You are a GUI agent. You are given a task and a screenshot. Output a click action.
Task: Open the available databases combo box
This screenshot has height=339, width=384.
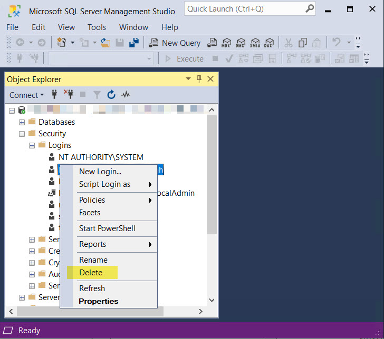pyautogui.click(x=101, y=59)
